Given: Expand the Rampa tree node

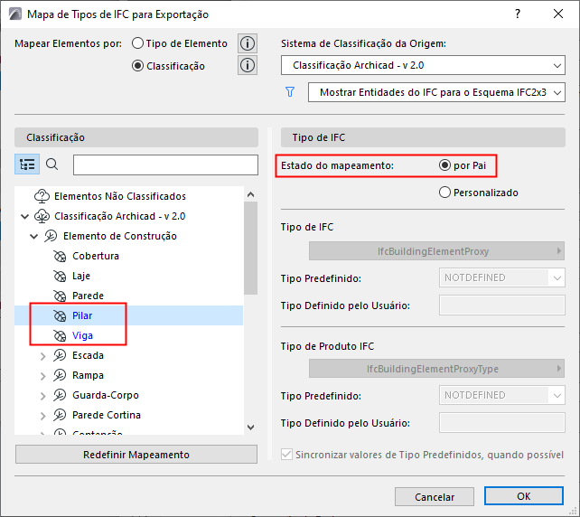Looking at the screenshot, I should point(42,376).
